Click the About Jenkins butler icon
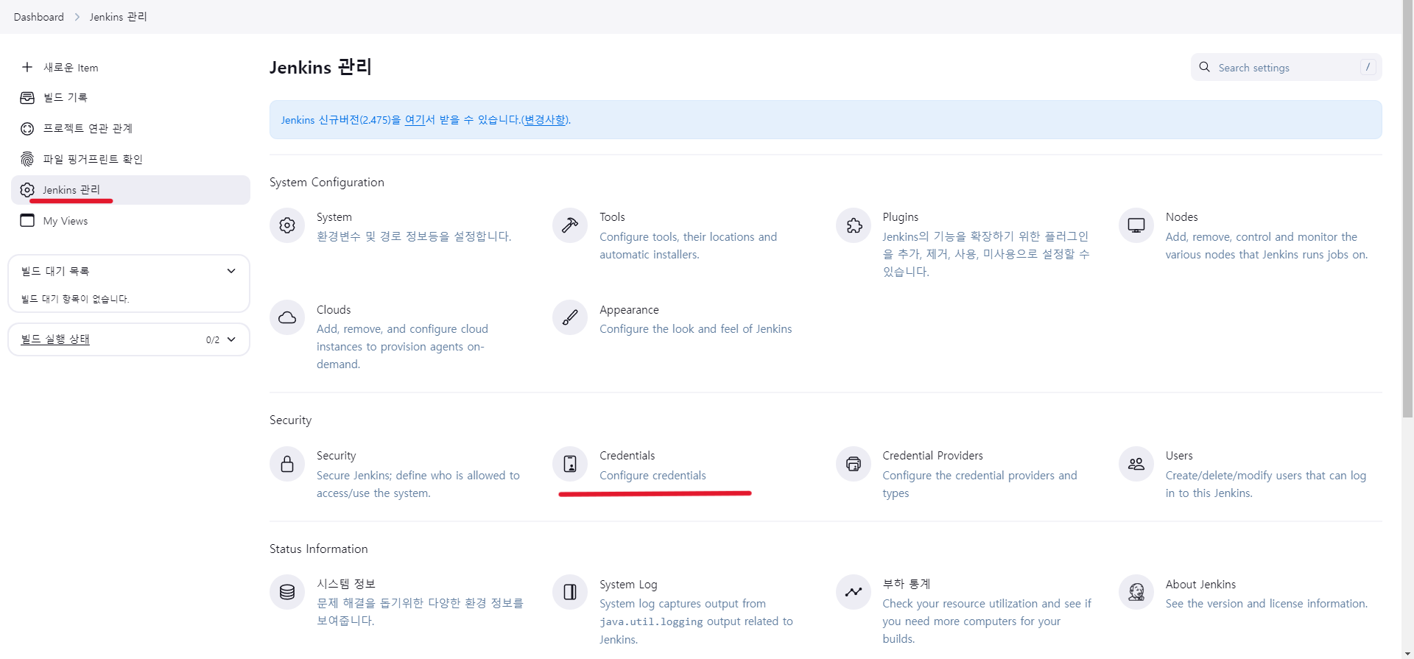The width and height of the screenshot is (1414, 659). coord(1136,592)
